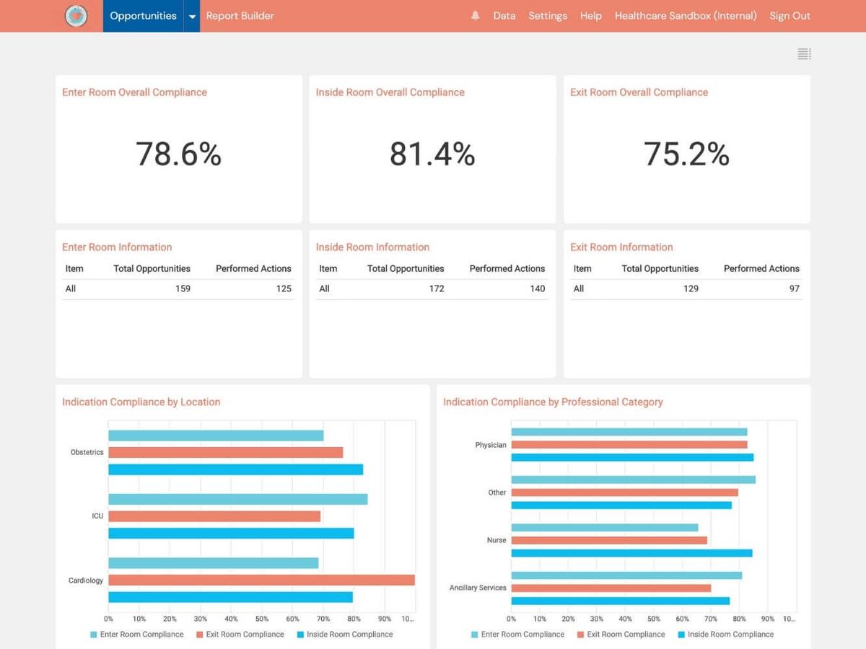Open the Settings page
This screenshot has height=649, width=866.
point(548,15)
